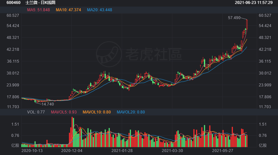
Task: Click the VOL: 0.77 label
Action: point(36,112)
